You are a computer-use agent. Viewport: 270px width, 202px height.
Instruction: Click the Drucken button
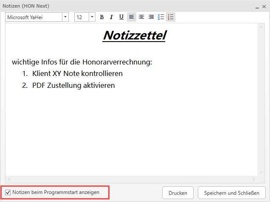[177, 193]
